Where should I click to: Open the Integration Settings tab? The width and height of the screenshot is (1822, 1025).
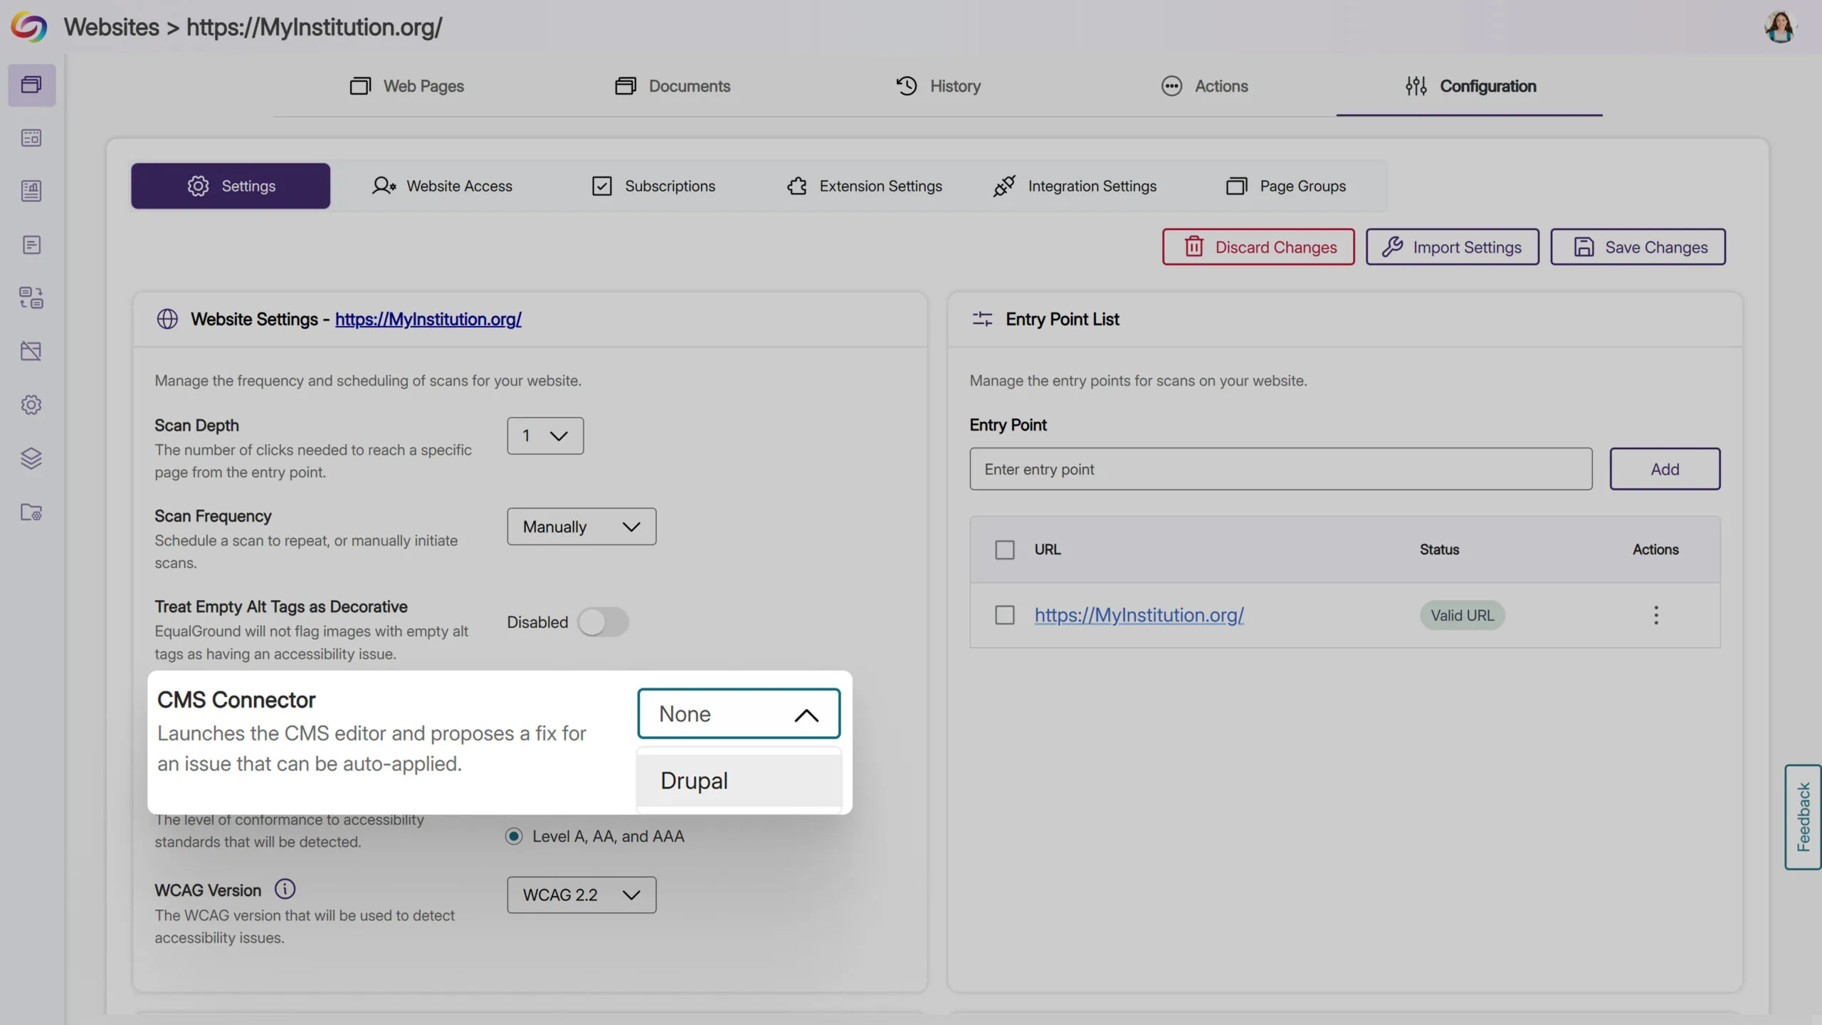tap(1075, 186)
